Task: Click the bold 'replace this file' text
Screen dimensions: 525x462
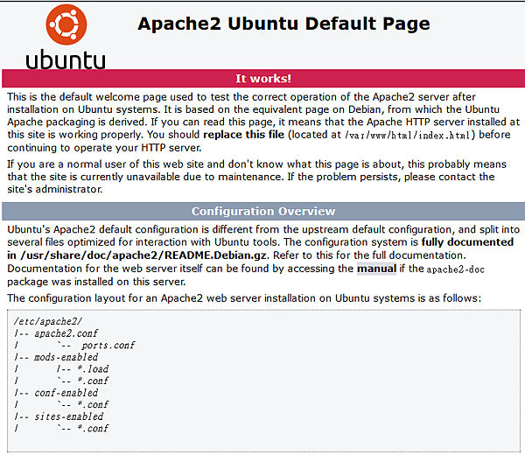Action: coord(244,135)
